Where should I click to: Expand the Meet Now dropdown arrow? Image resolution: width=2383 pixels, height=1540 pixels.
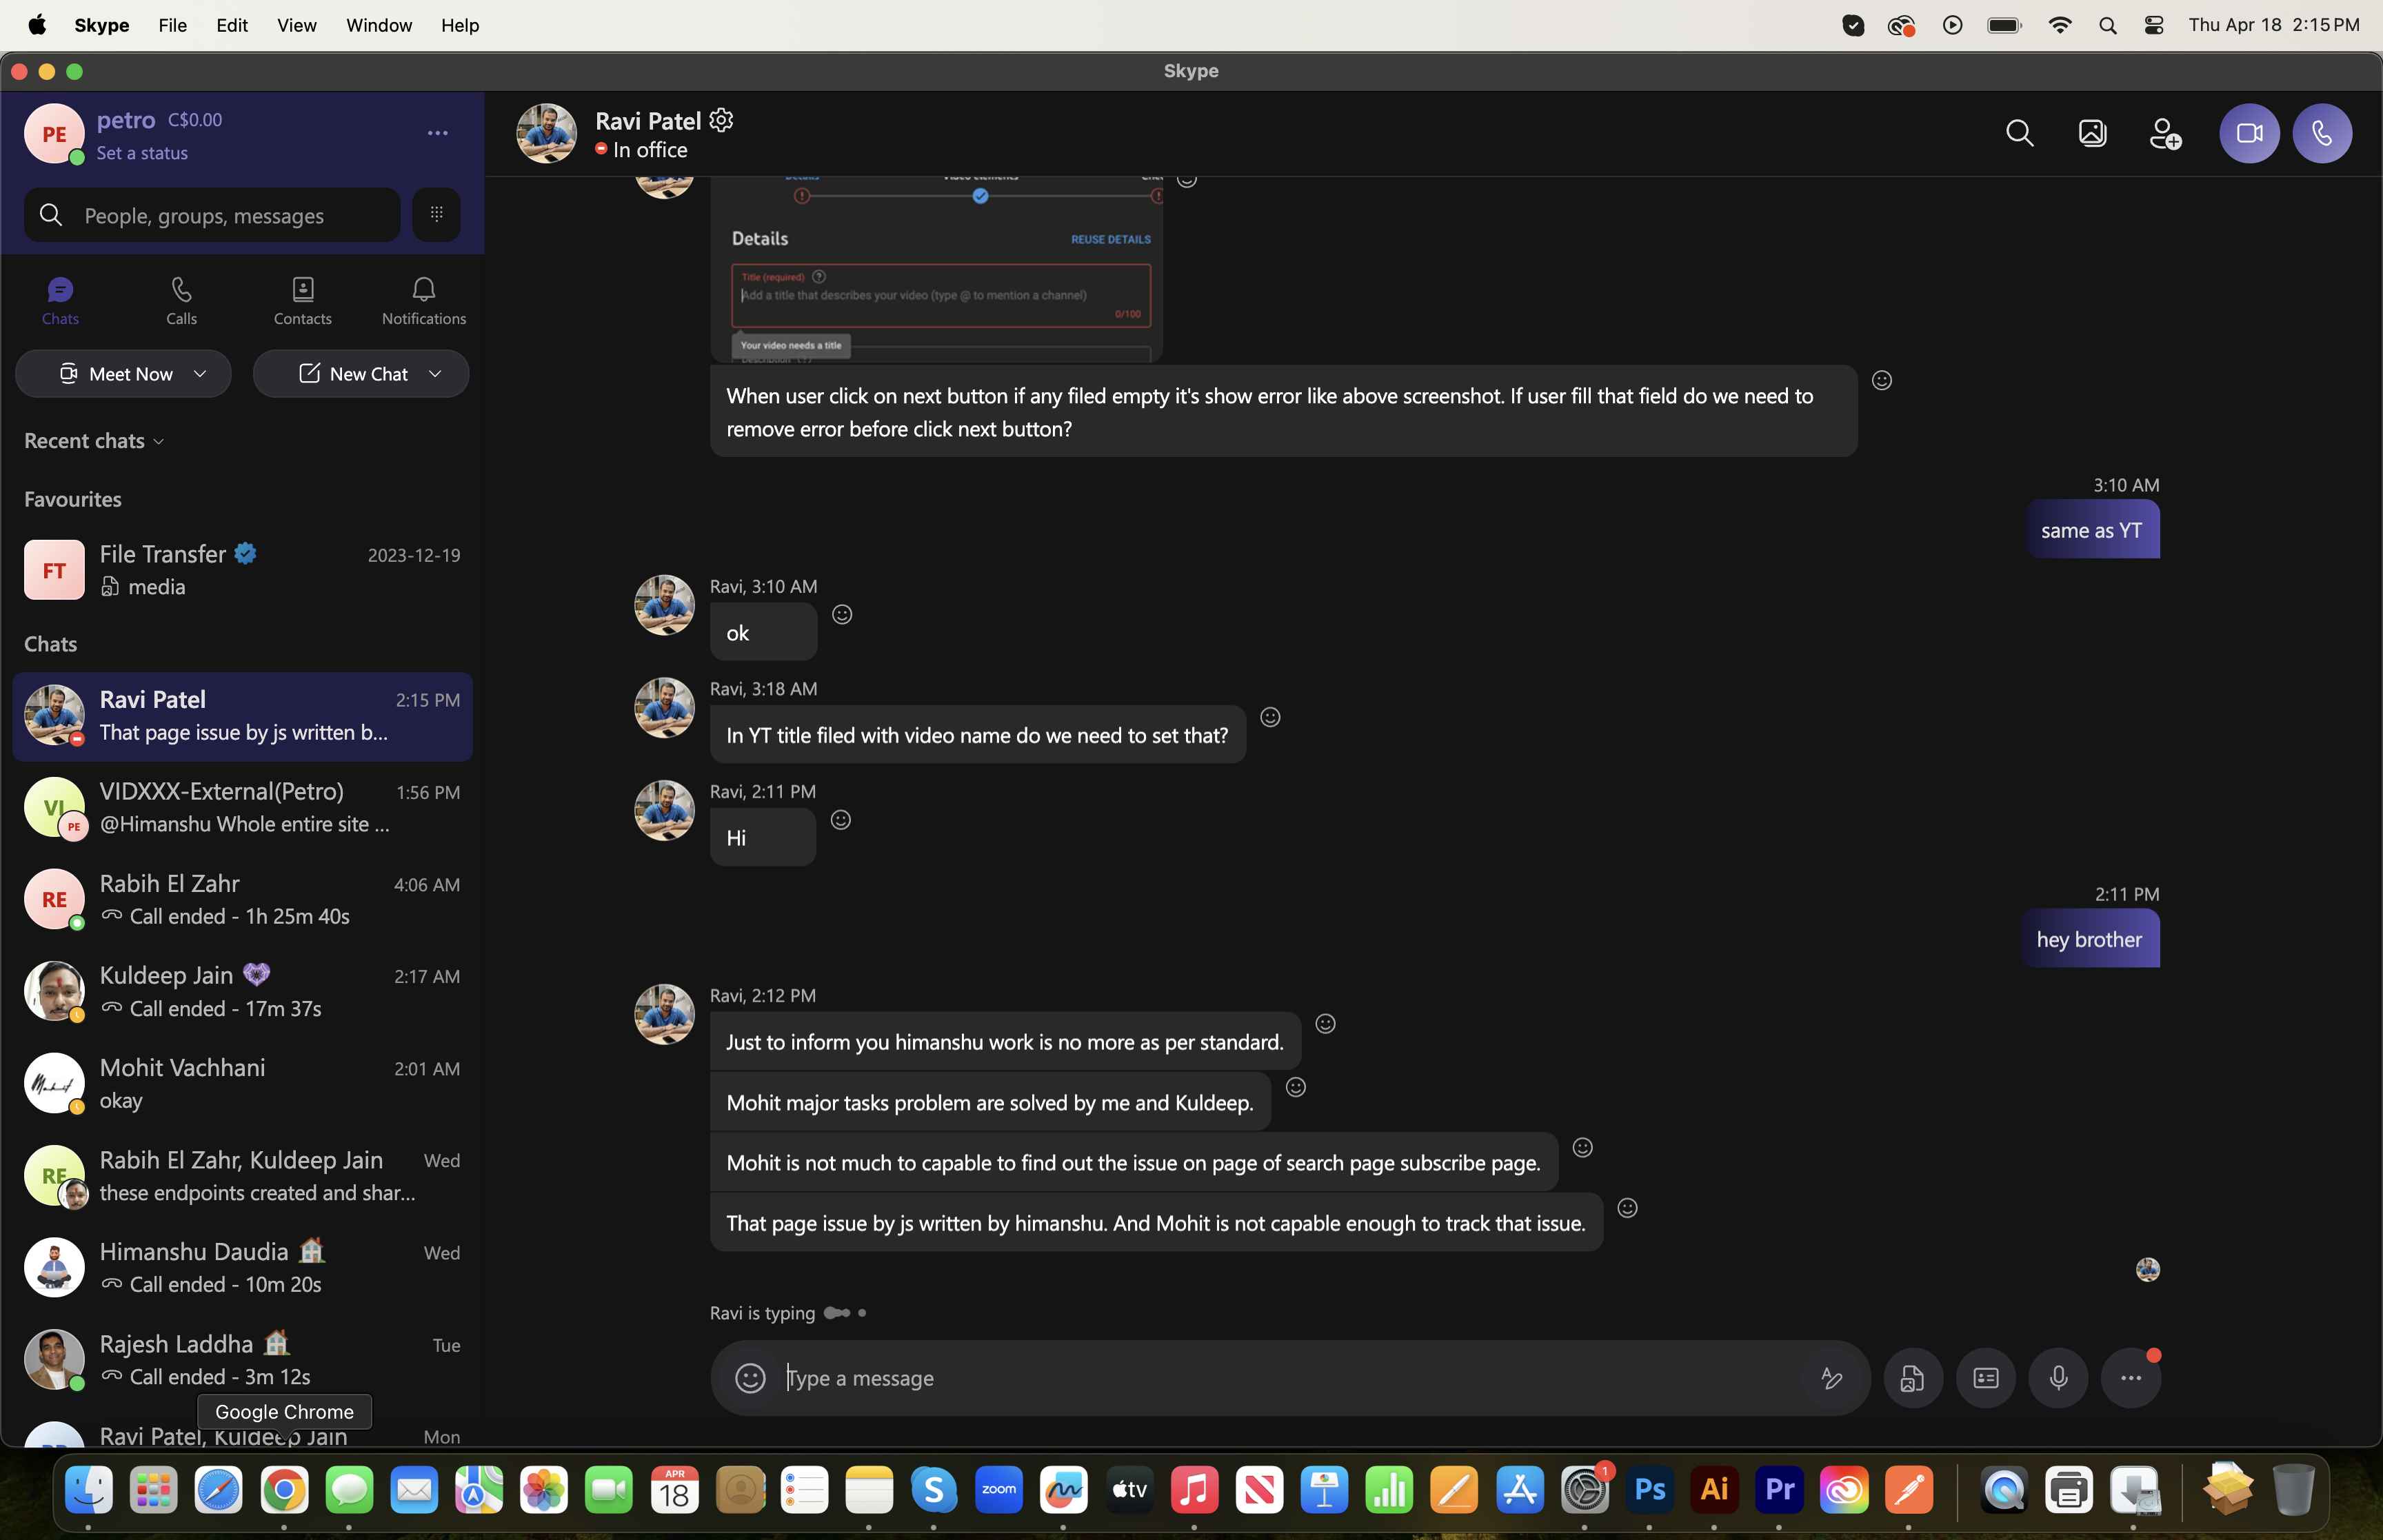pyautogui.click(x=200, y=374)
